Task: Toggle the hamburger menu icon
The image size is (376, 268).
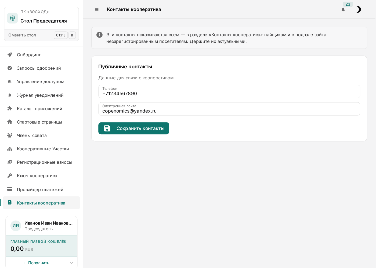Action: coord(97,9)
